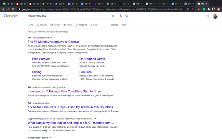Open 'What plan is my free trial' result
Image resolution: width=222 pixels, height=139 pixels.
(71, 123)
